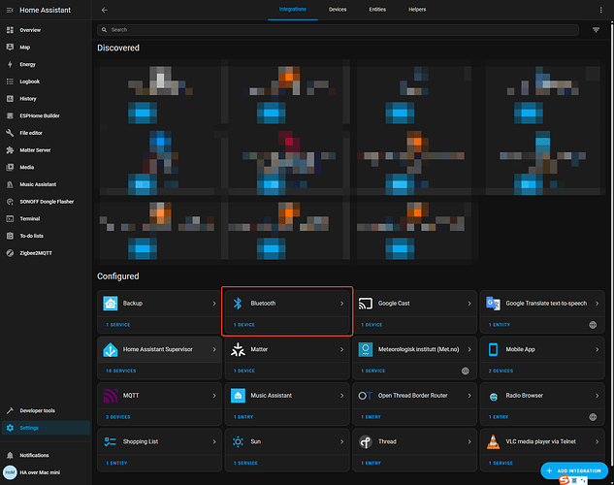Open the Supervisor 18 SERVICES link

(x=121, y=371)
